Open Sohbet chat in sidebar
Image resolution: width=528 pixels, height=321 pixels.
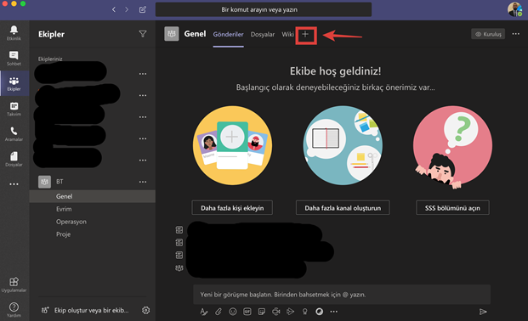(14, 59)
